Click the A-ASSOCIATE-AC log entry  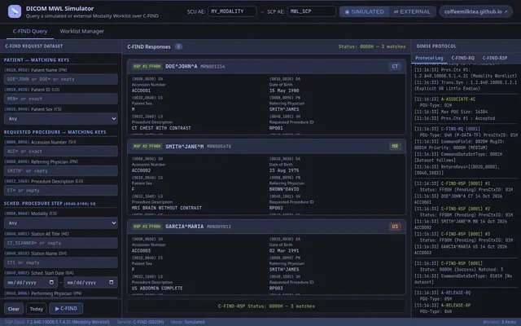[458, 99]
